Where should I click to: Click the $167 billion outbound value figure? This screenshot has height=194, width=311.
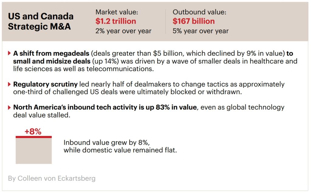coord(193,21)
